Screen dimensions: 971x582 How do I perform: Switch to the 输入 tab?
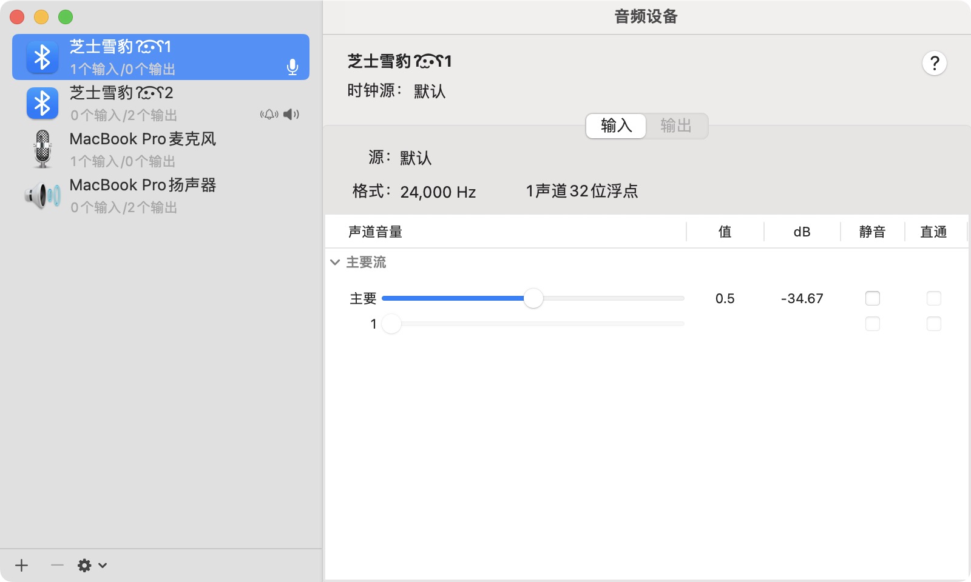pyautogui.click(x=616, y=125)
